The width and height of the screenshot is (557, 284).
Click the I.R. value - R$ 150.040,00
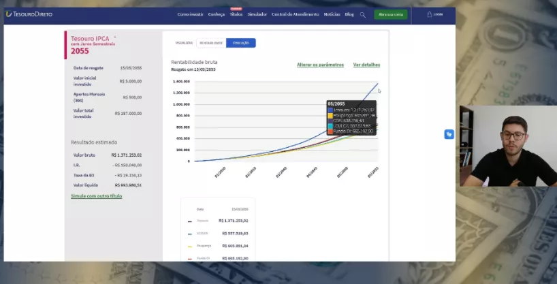(x=127, y=165)
